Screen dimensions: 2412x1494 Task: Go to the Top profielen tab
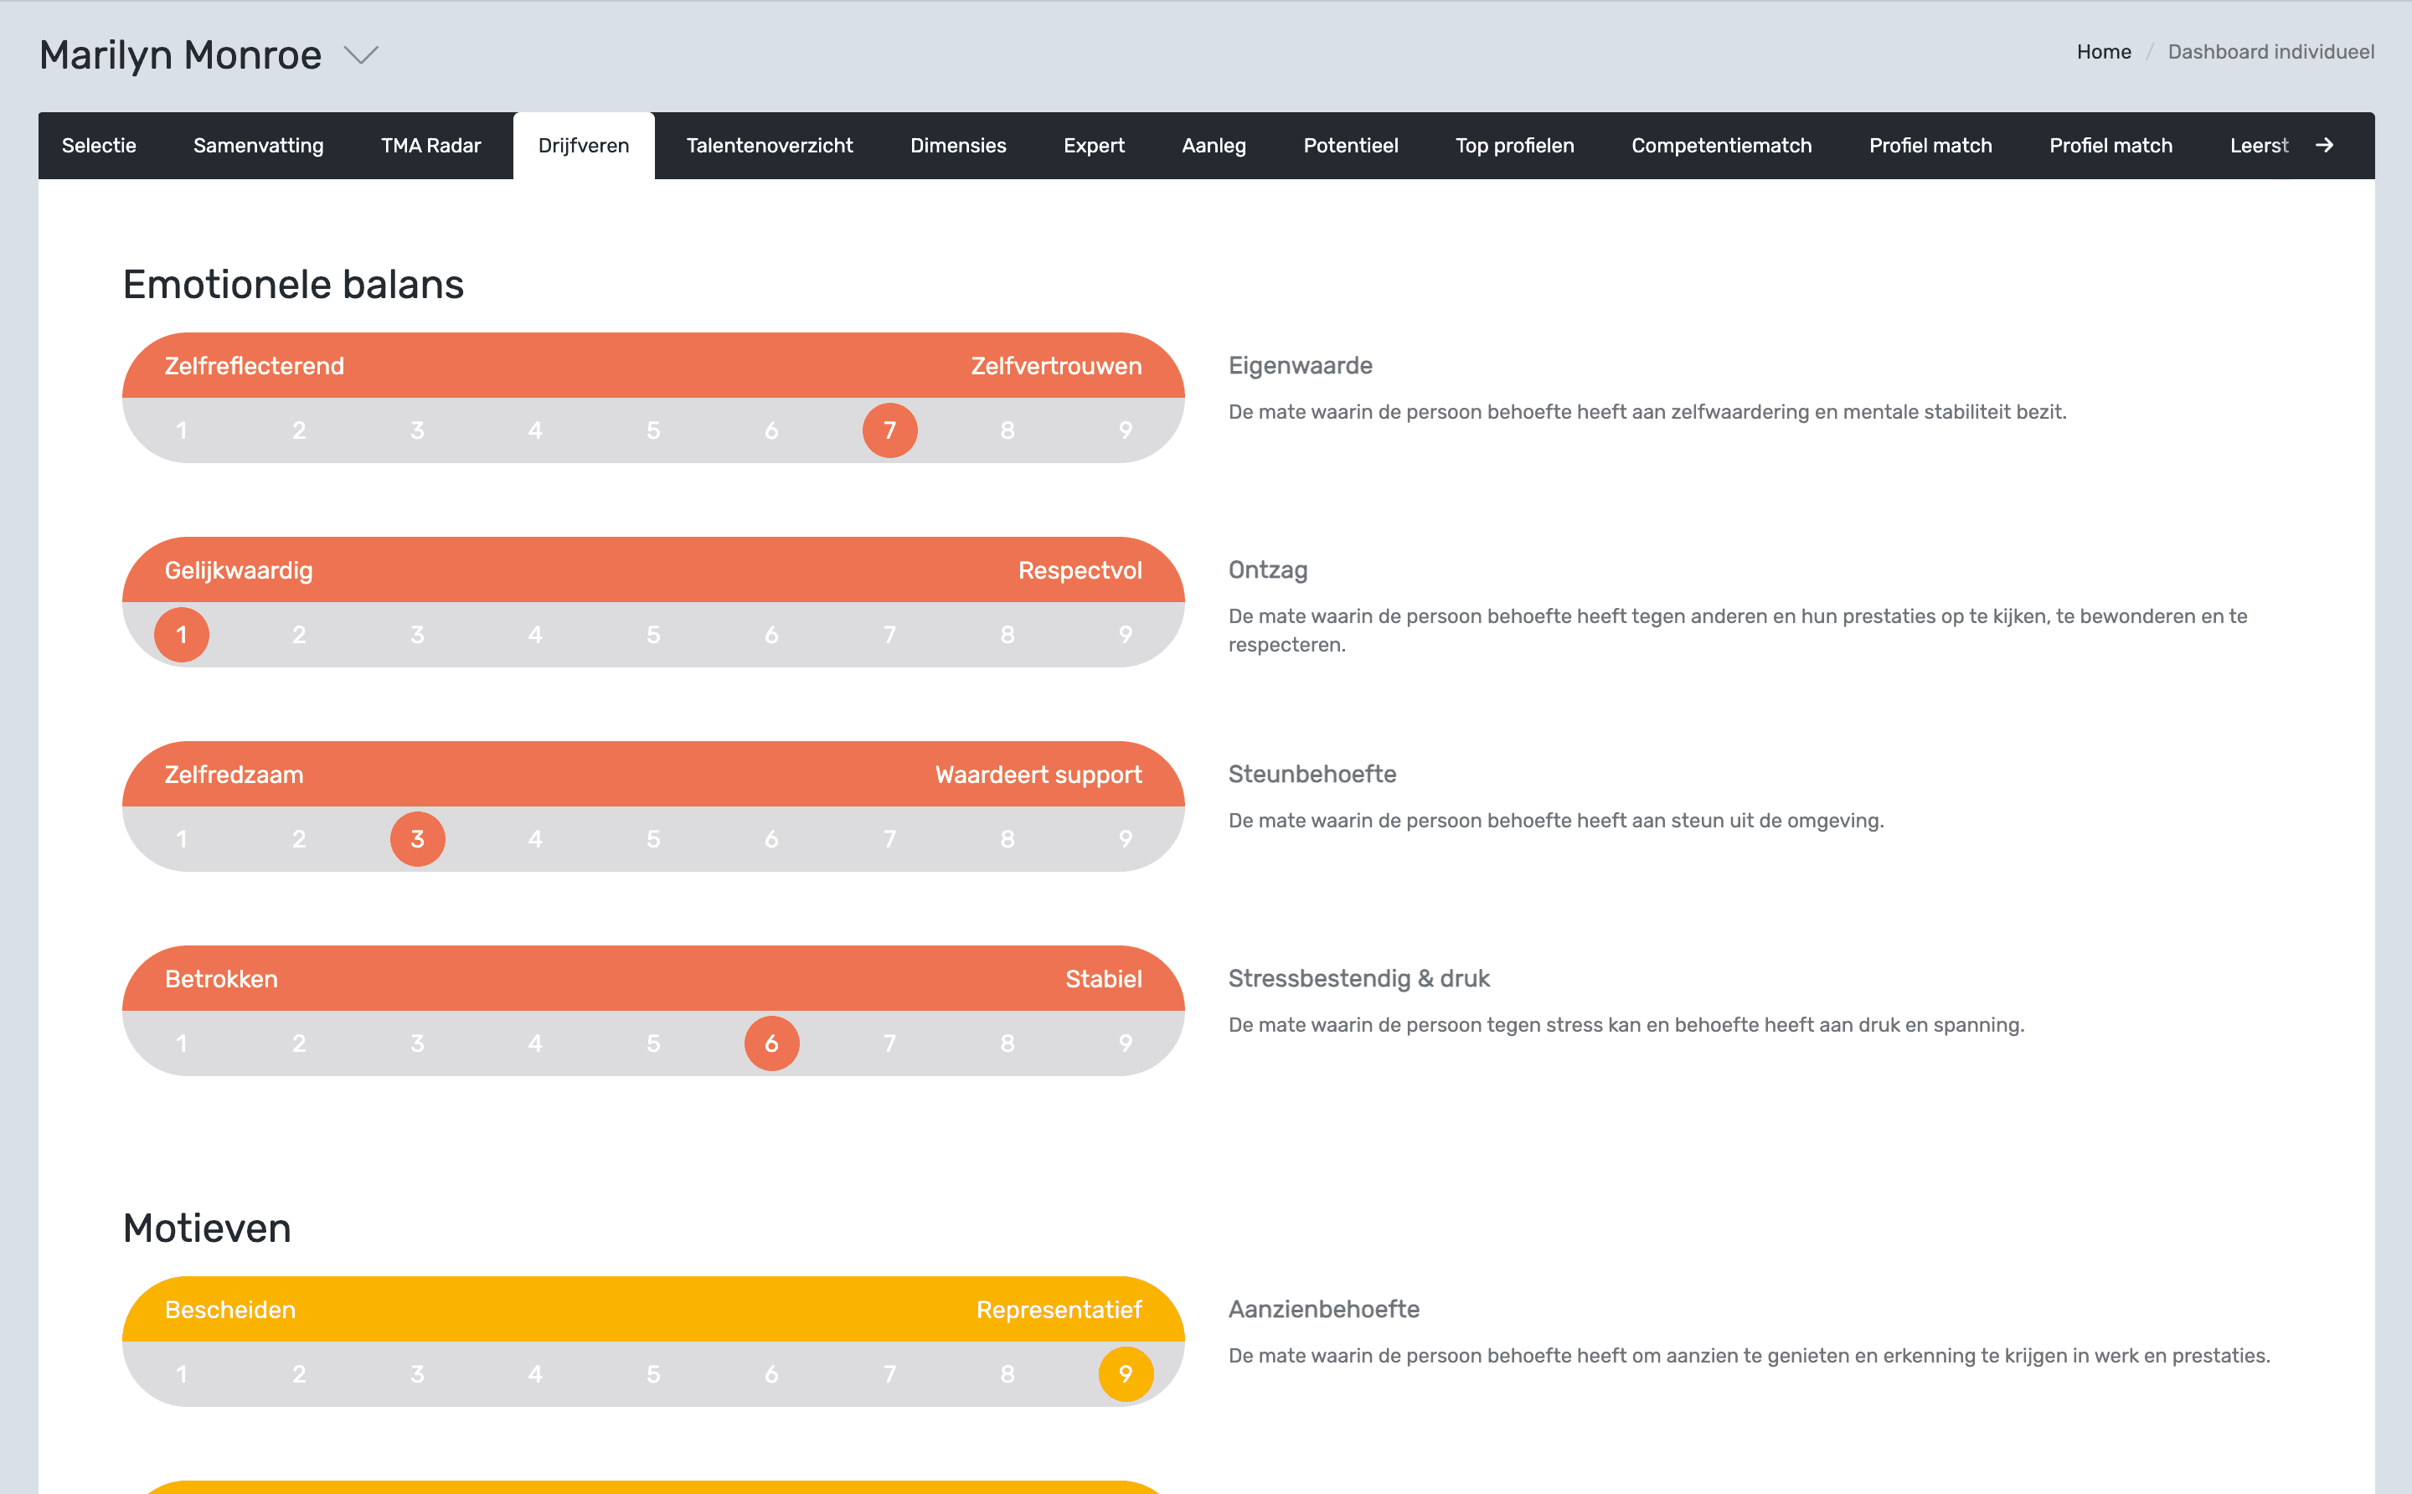coord(1514,145)
